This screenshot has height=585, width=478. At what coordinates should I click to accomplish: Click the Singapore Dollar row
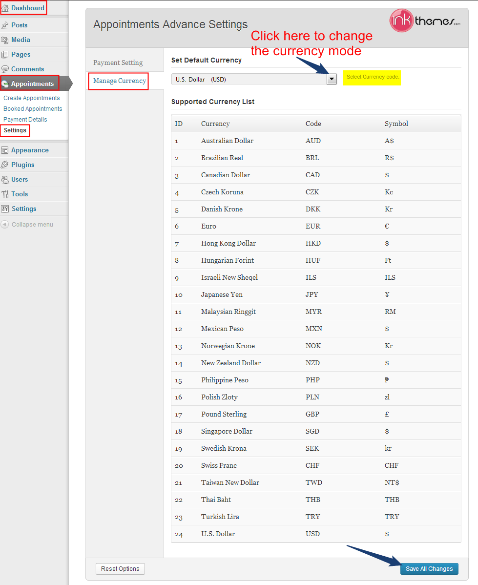click(316, 432)
